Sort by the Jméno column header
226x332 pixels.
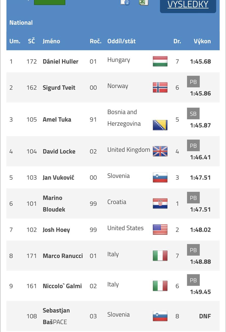pyautogui.click(x=51, y=41)
